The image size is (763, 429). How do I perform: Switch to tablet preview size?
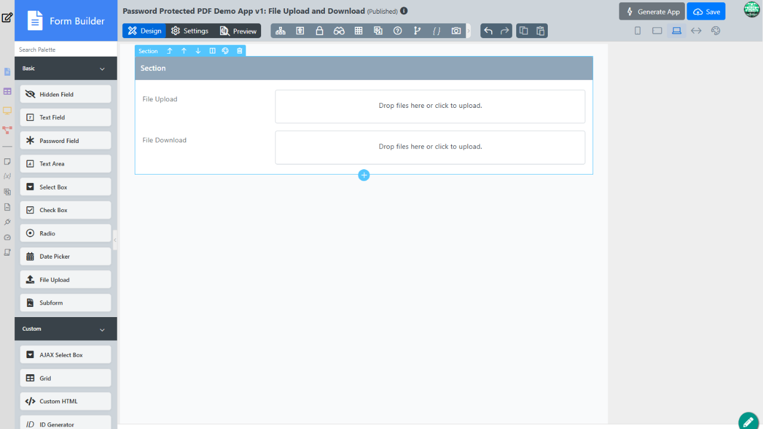click(657, 31)
